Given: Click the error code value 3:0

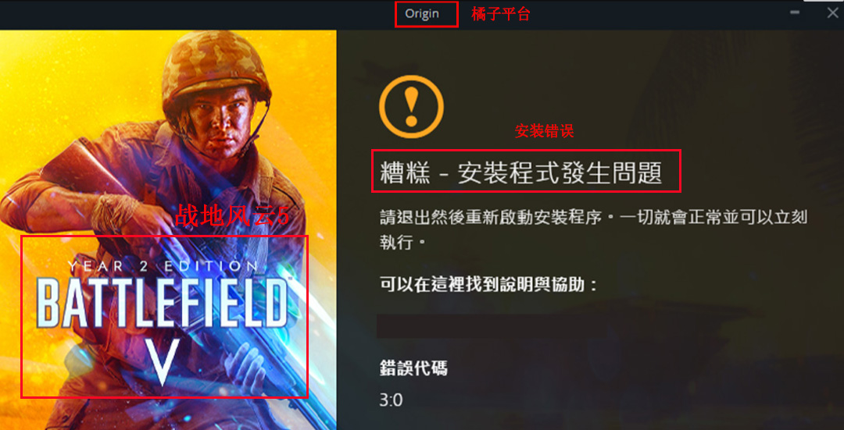Looking at the screenshot, I should [392, 400].
